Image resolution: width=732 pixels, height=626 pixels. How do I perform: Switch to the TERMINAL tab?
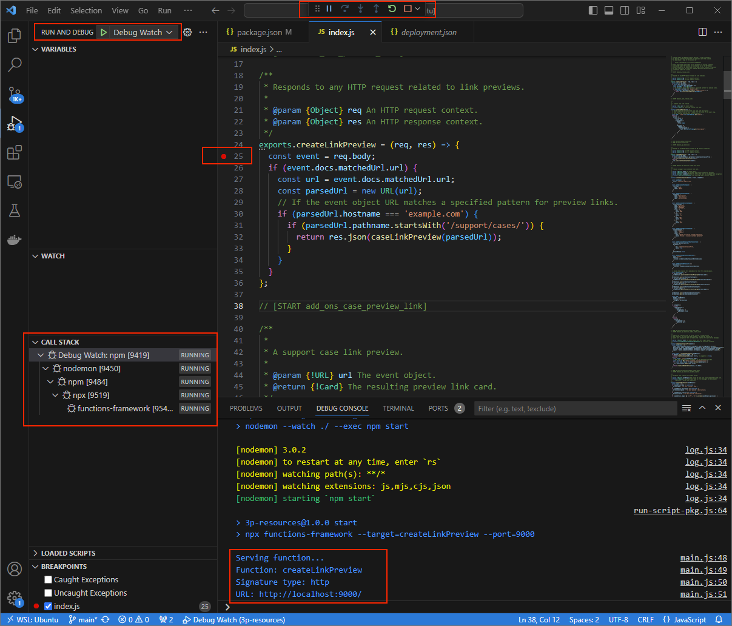tap(398, 408)
